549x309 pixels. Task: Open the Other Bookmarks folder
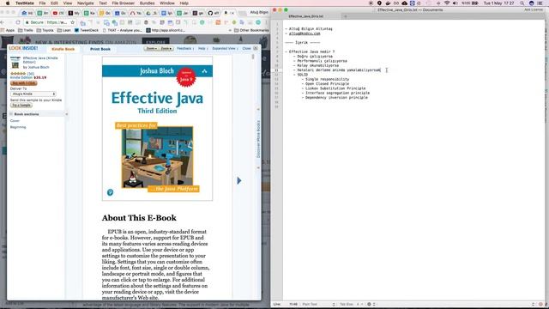[x=251, y=31]
